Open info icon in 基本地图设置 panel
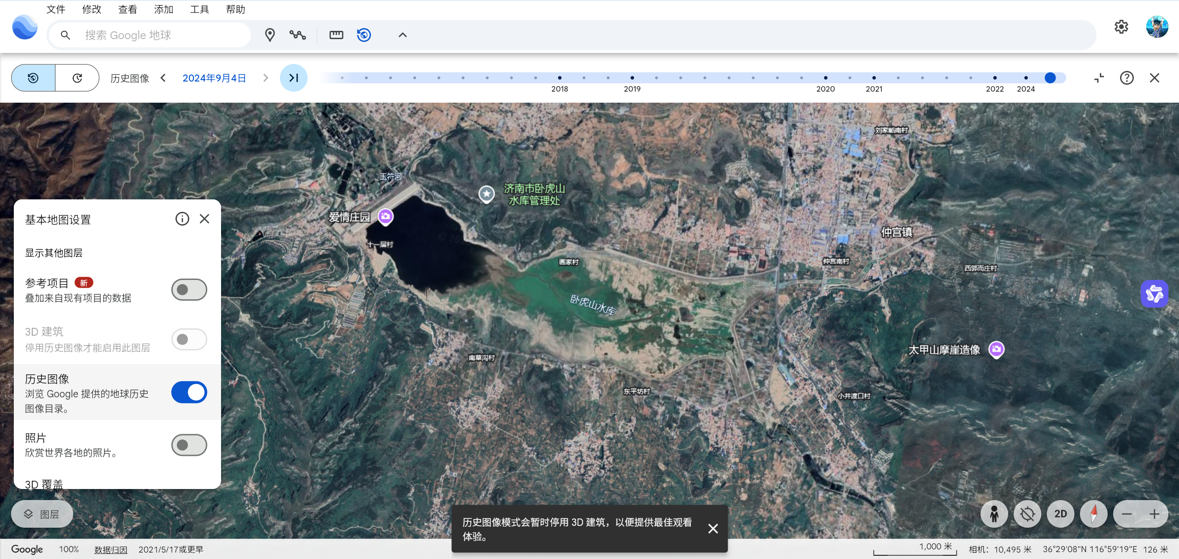Viewport: 1179px width, 559px height. coord(182,219)
